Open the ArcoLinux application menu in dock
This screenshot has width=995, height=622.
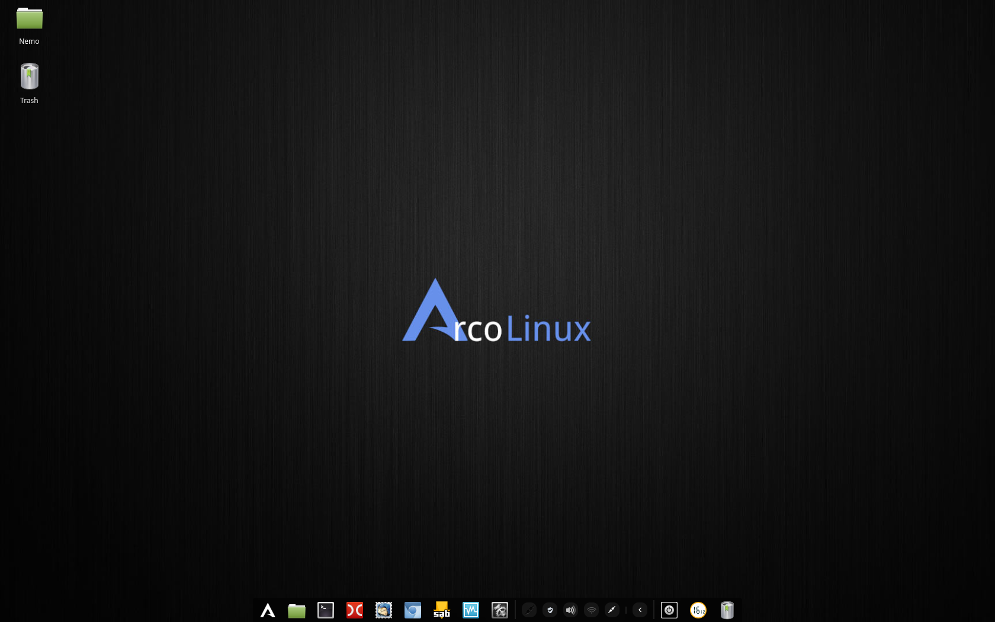point(268,610)
